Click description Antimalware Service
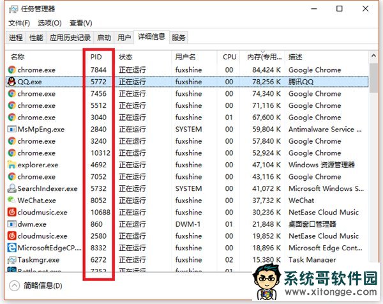The image size is (383, 304). pyautogui.click(x=325, y=129)
